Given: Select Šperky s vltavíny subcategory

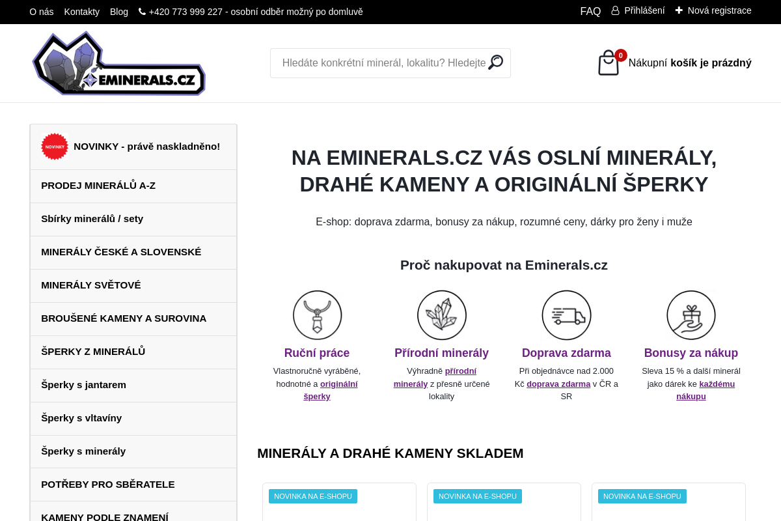Looking at the screenshot, I should pyautogui.click(x=133, y=419).
